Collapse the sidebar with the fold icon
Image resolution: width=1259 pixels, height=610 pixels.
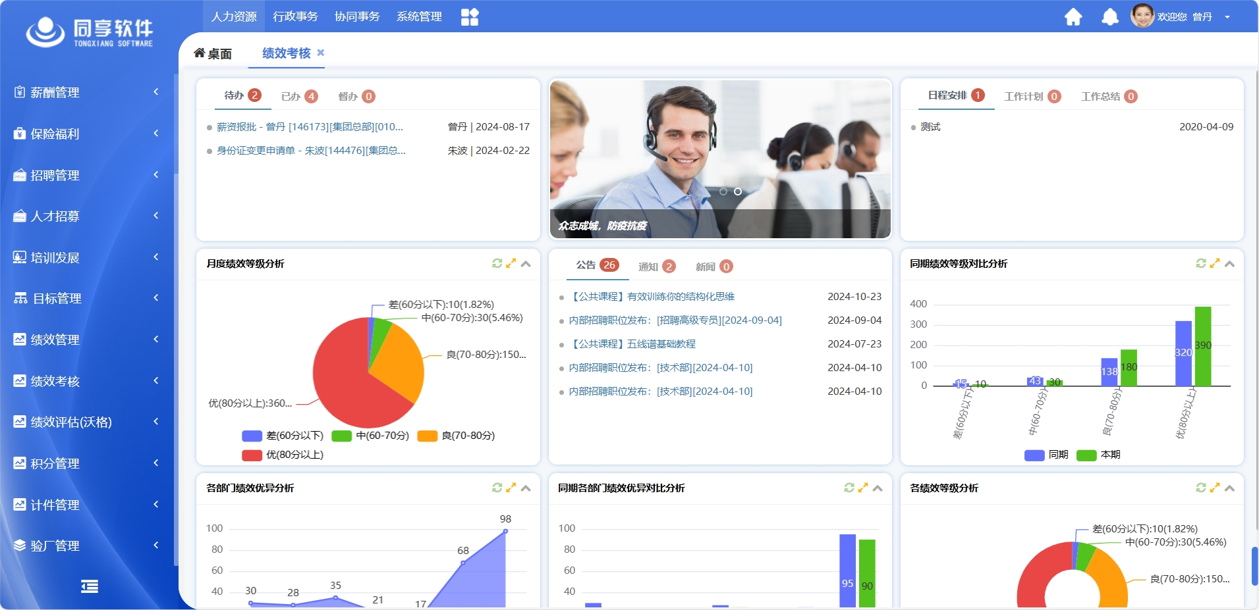(x=90, y=586)
